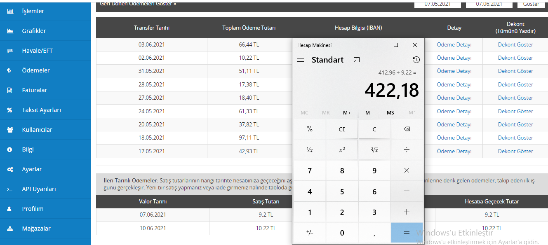Click the CE clear entry button

tap(342, 129)
